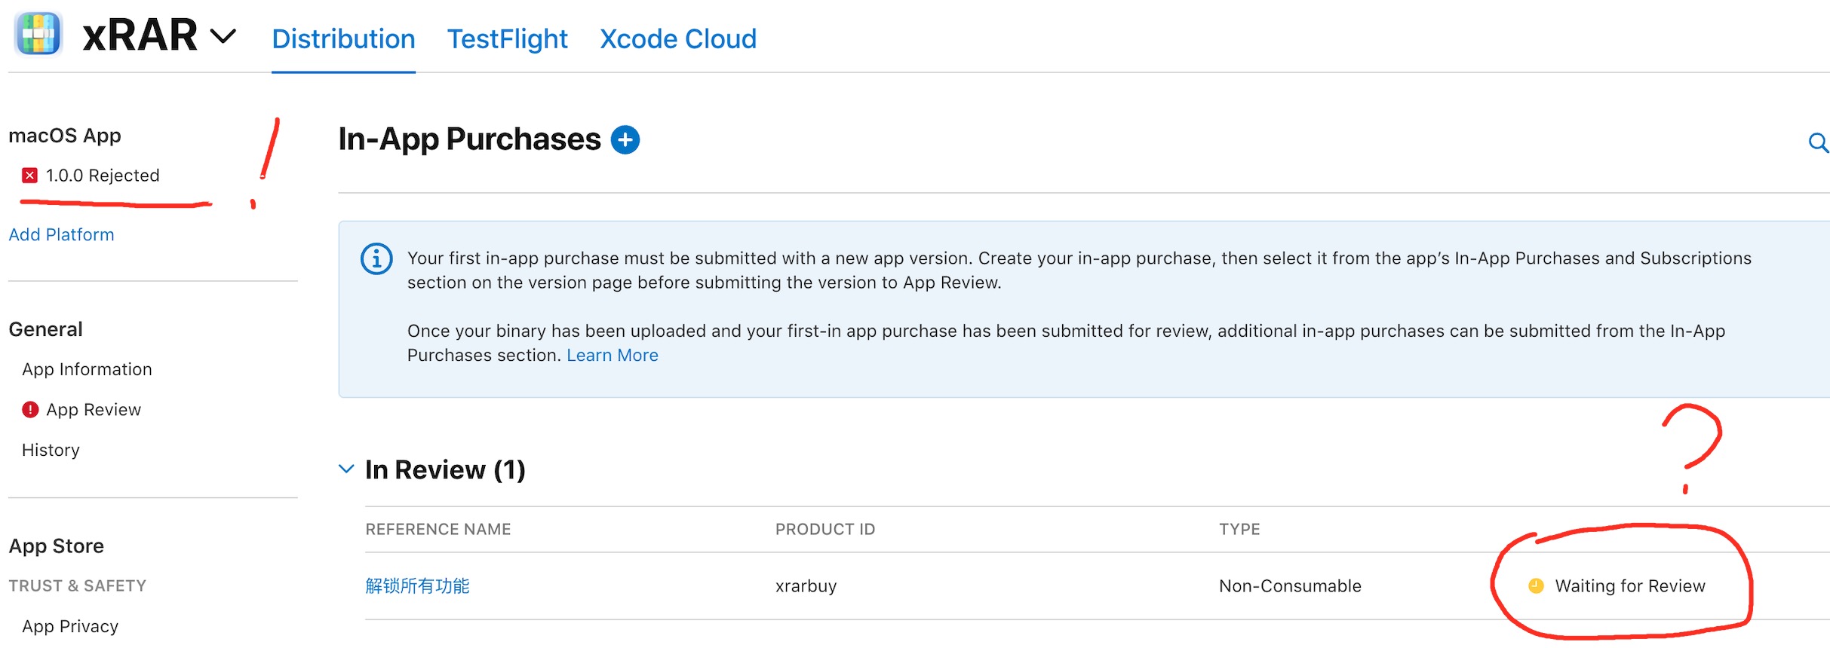Select the Distribution tab

[x=343, y=39]
